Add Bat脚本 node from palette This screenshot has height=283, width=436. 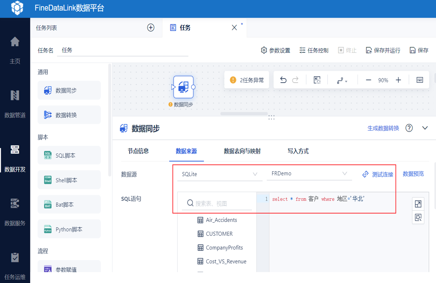pyautogui.click(x=69, y=204)
